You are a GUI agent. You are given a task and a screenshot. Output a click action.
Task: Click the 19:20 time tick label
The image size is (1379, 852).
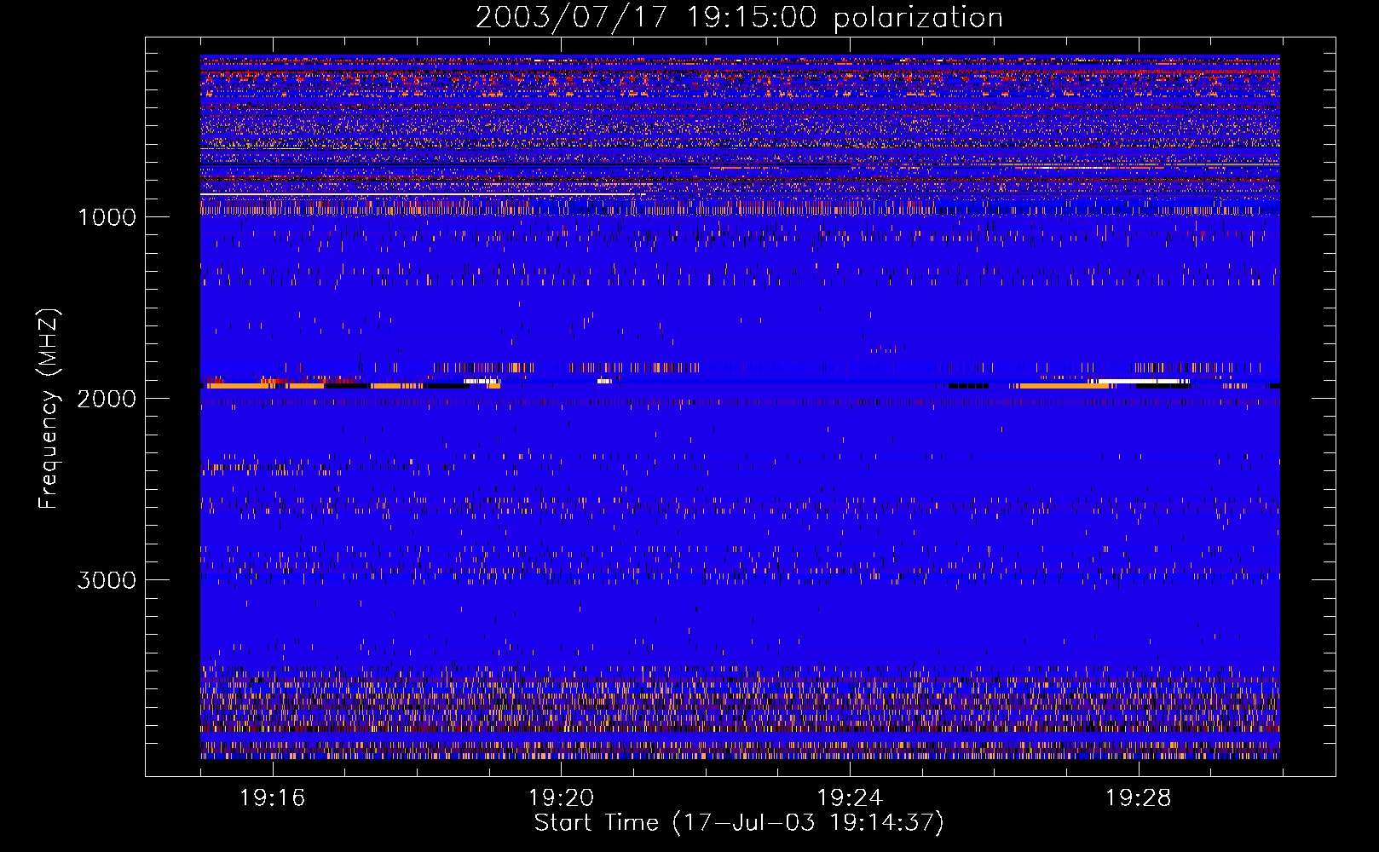coord(561,798)
